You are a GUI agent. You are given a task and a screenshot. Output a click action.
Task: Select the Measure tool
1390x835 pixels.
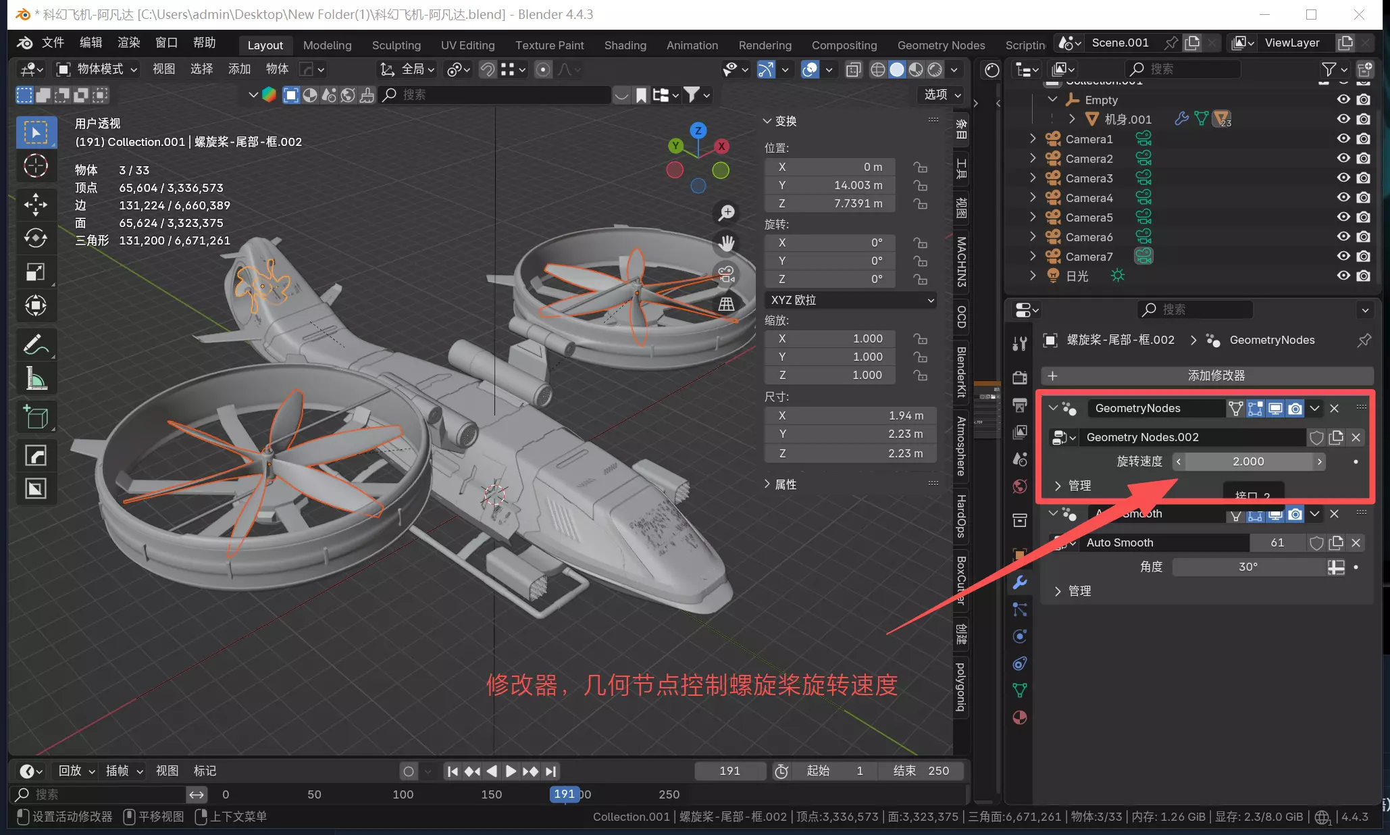click(36, 378)
